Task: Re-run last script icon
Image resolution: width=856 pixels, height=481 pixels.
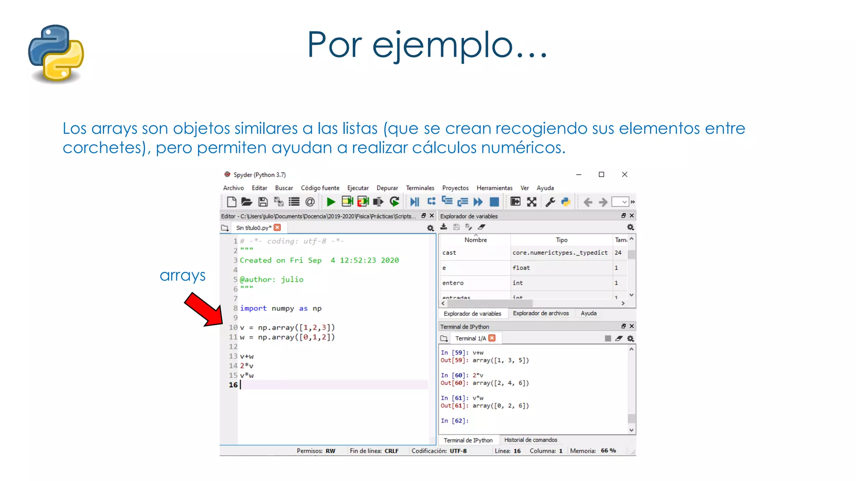Action: click(395, 202)
